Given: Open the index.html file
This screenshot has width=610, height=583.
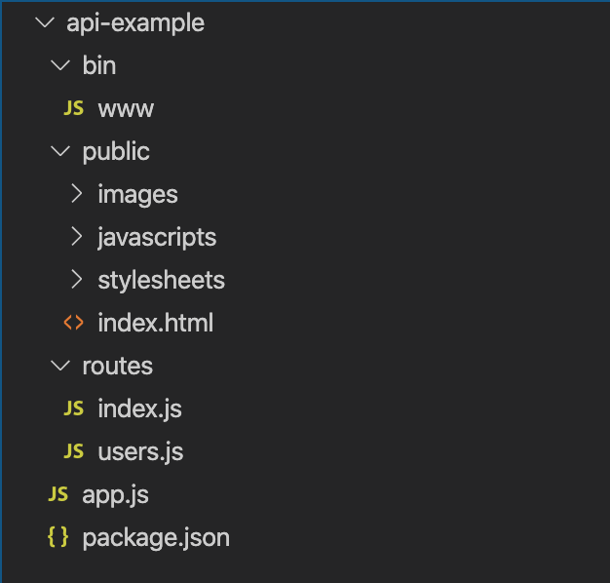Looking at the screenshot, I should point(156,323).
